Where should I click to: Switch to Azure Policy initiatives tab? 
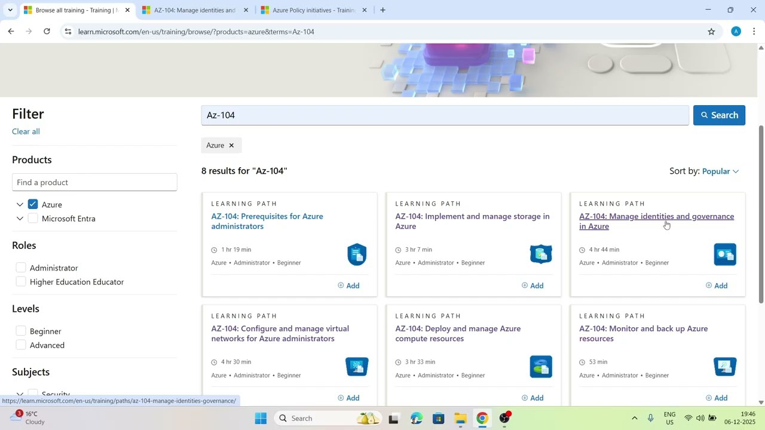(313, 10)
